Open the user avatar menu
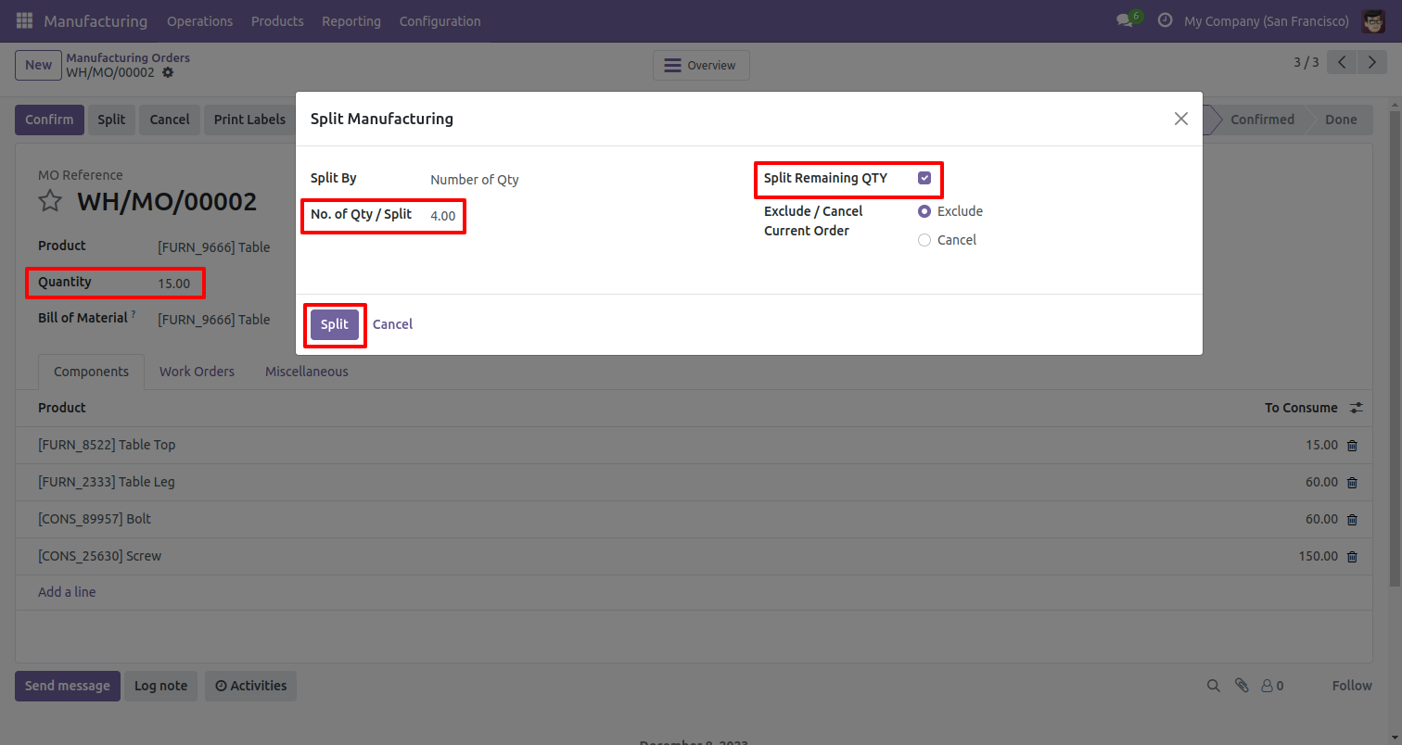The height and width of the screenshot is (745, 1402). coord(1373,20)
